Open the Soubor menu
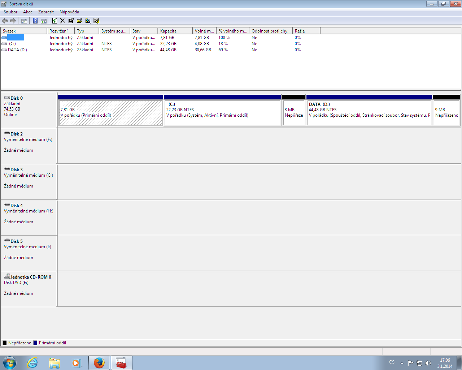 [10, 12]
